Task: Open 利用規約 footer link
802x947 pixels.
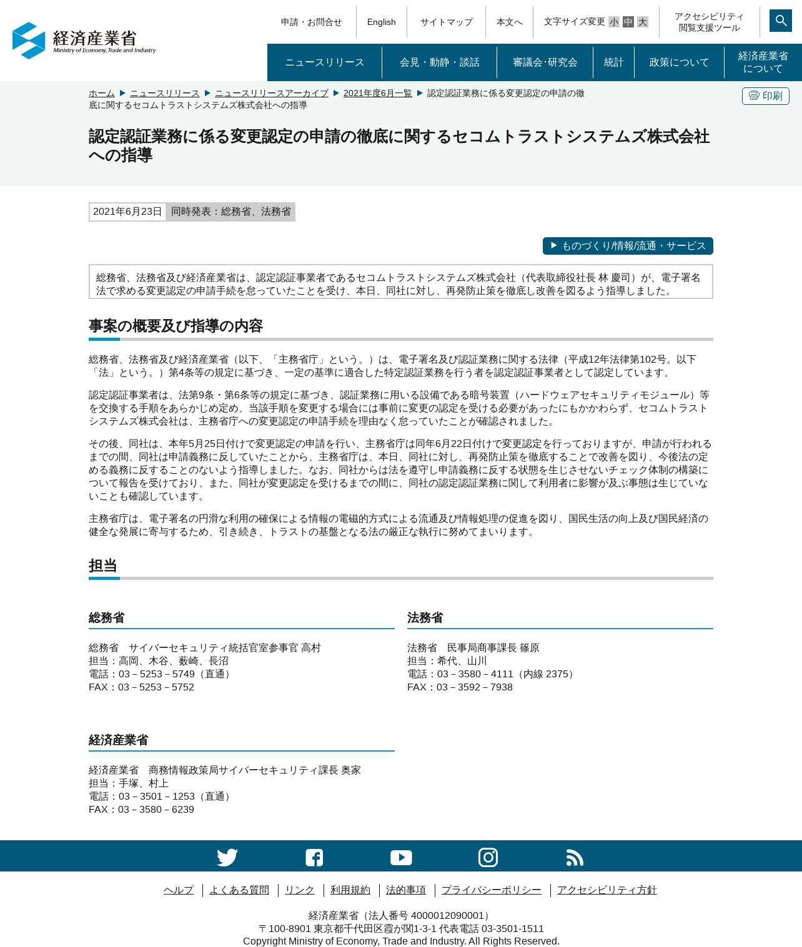Action: (x=350, y=890)
